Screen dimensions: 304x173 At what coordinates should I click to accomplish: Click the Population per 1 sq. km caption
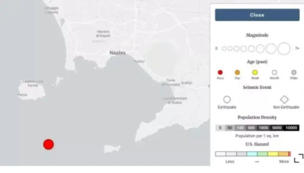(257, 136)
